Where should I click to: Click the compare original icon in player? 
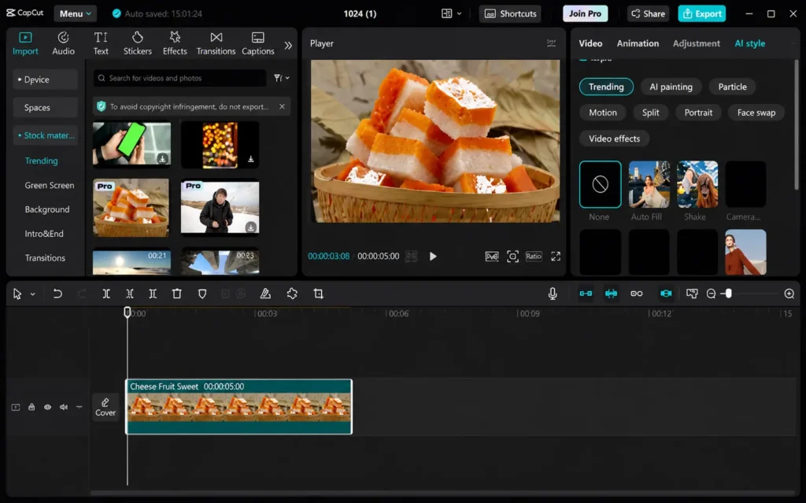492,256
